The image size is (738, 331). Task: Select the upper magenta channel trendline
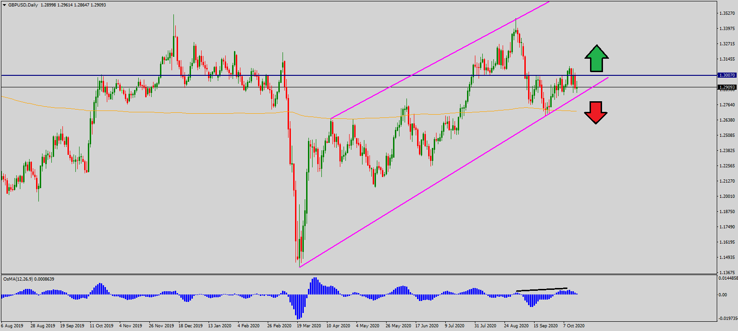[439, 59]
